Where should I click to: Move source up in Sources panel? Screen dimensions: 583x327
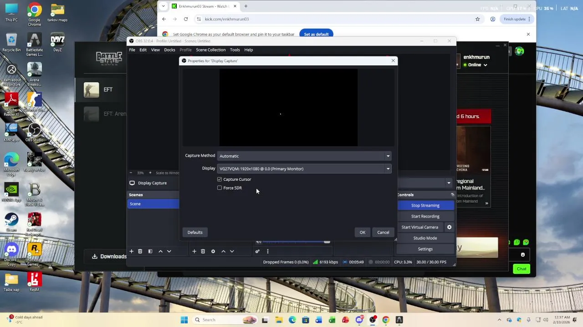tap(223, 251)
